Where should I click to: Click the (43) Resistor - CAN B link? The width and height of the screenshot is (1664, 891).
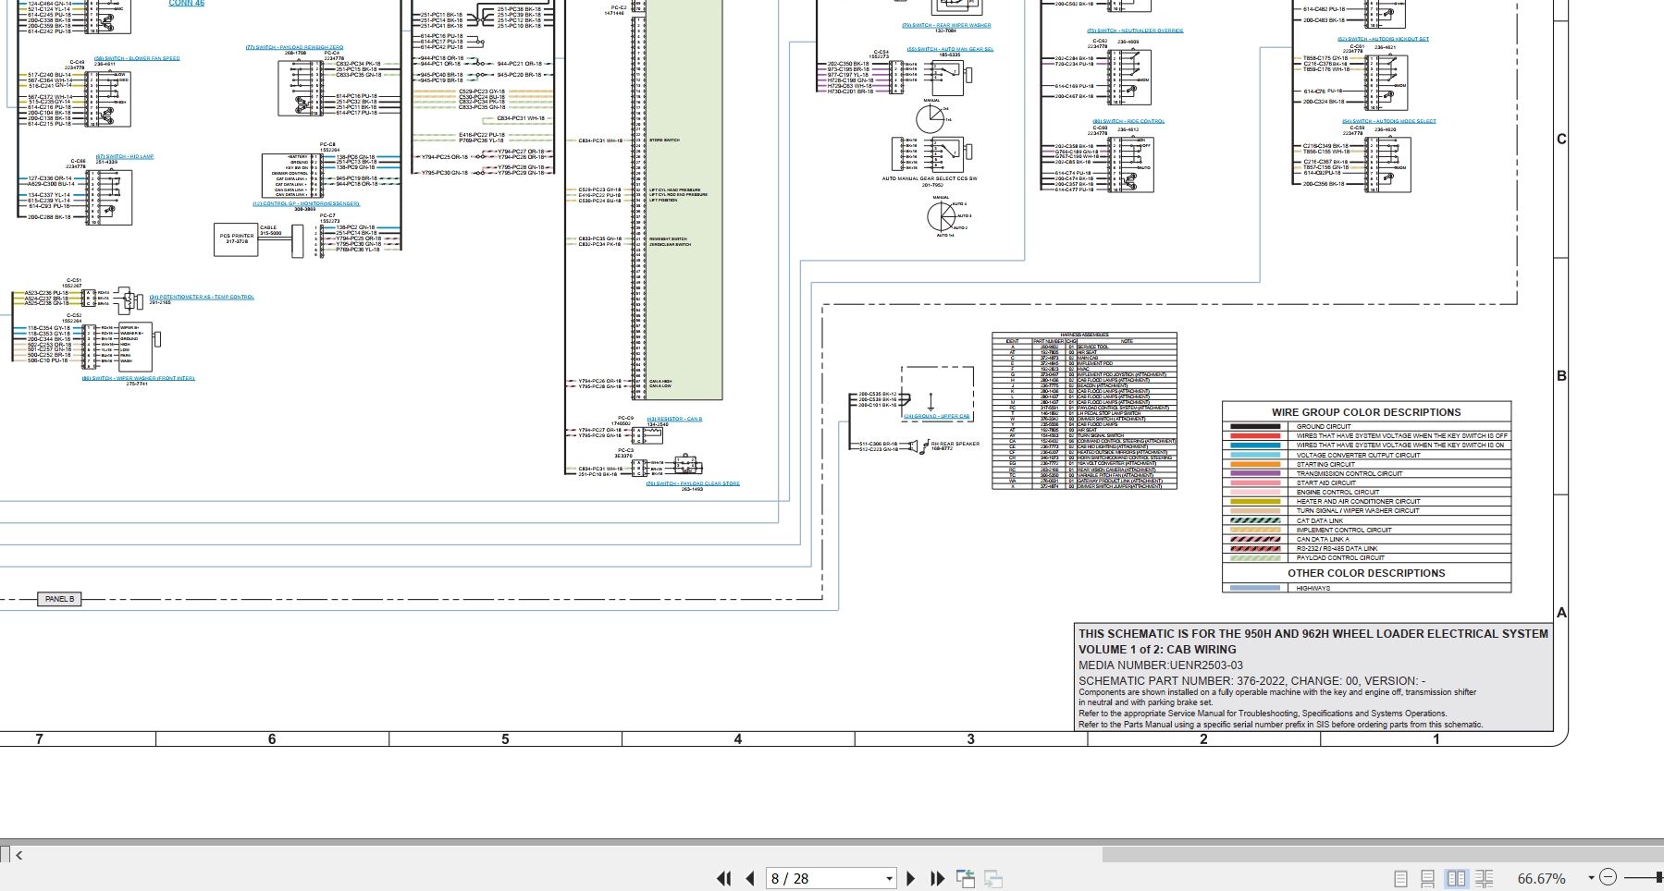click(674, 419)
